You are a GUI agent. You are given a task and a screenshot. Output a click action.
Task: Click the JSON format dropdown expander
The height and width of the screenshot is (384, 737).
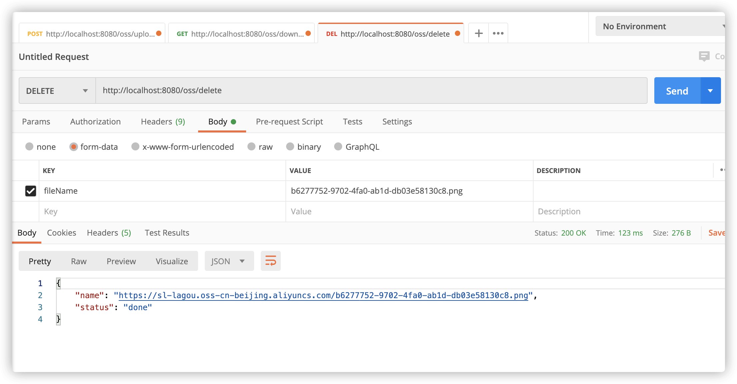[243, 261]
